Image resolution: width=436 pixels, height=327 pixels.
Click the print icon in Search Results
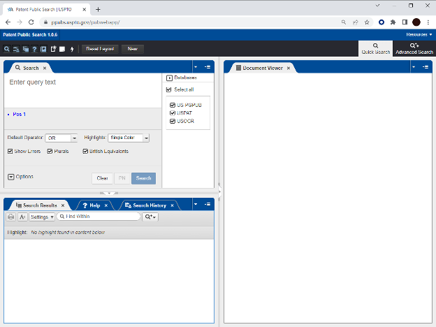point(11,217)
